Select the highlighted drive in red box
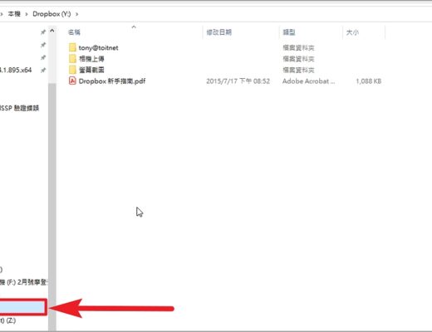 (22, 307)
